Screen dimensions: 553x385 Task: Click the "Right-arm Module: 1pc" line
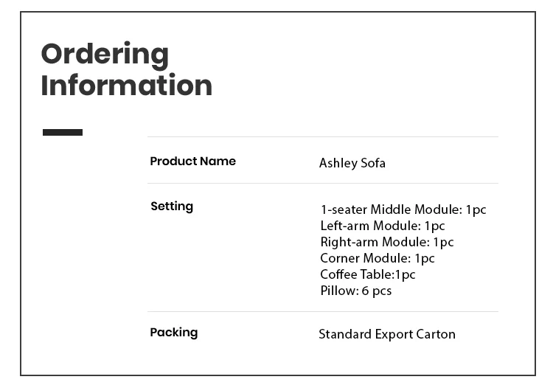pos(387,243)
